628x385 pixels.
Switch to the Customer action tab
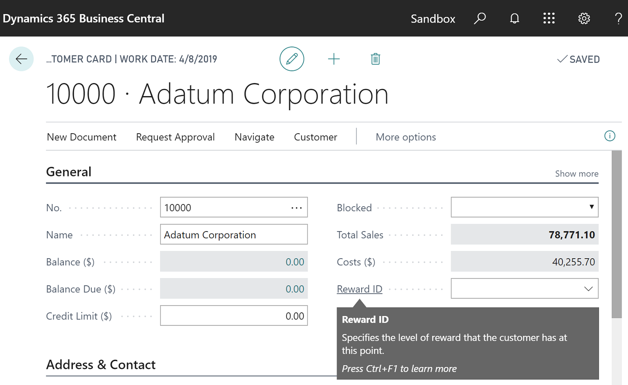click(315, 137)
